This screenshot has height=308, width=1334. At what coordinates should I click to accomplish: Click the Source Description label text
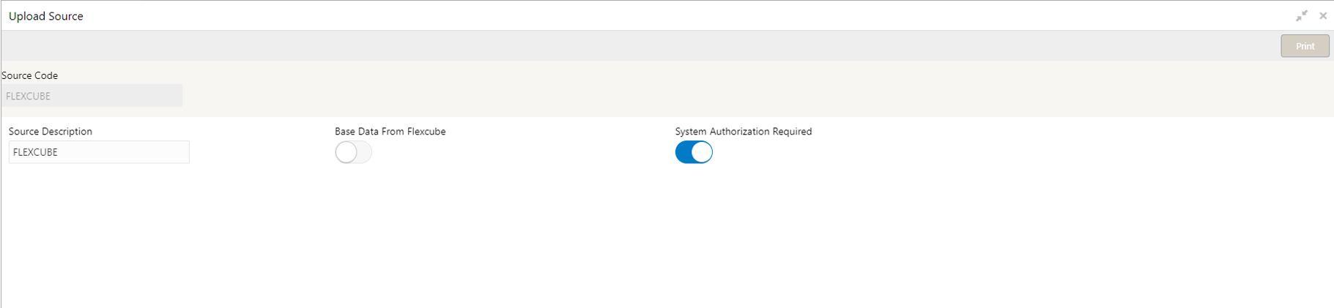point(51,132)
